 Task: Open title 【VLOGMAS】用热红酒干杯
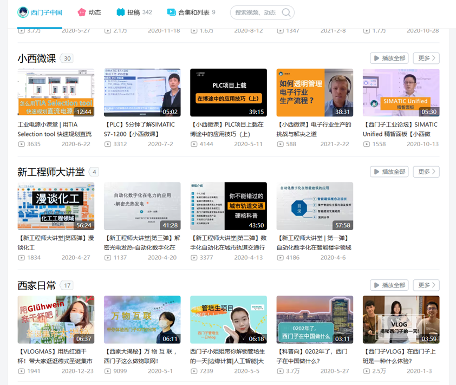click(55, 356)
